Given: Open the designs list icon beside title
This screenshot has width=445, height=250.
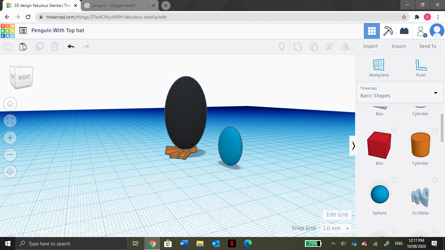Looking at the screenshot, I should point(23,31).
